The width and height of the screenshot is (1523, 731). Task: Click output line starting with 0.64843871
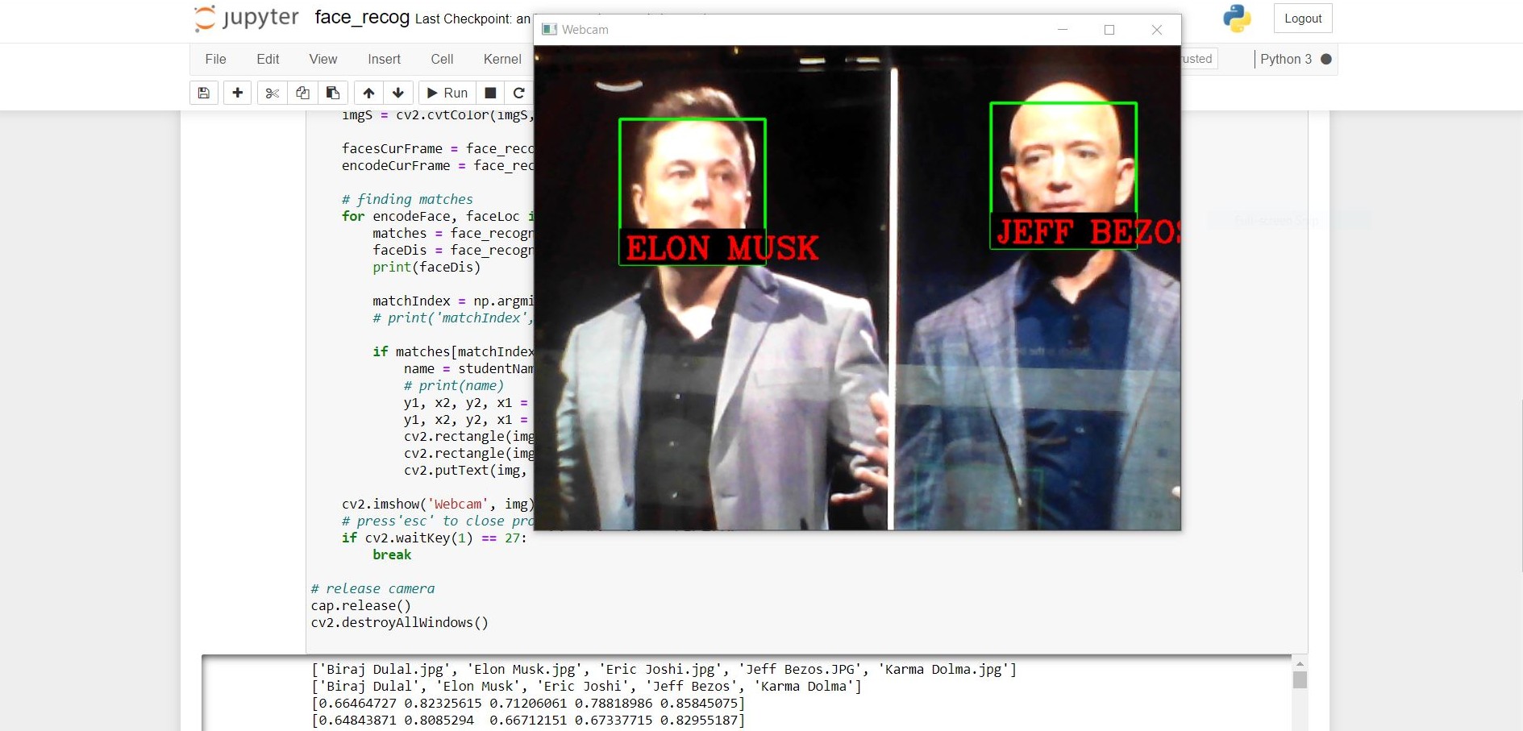528,720
